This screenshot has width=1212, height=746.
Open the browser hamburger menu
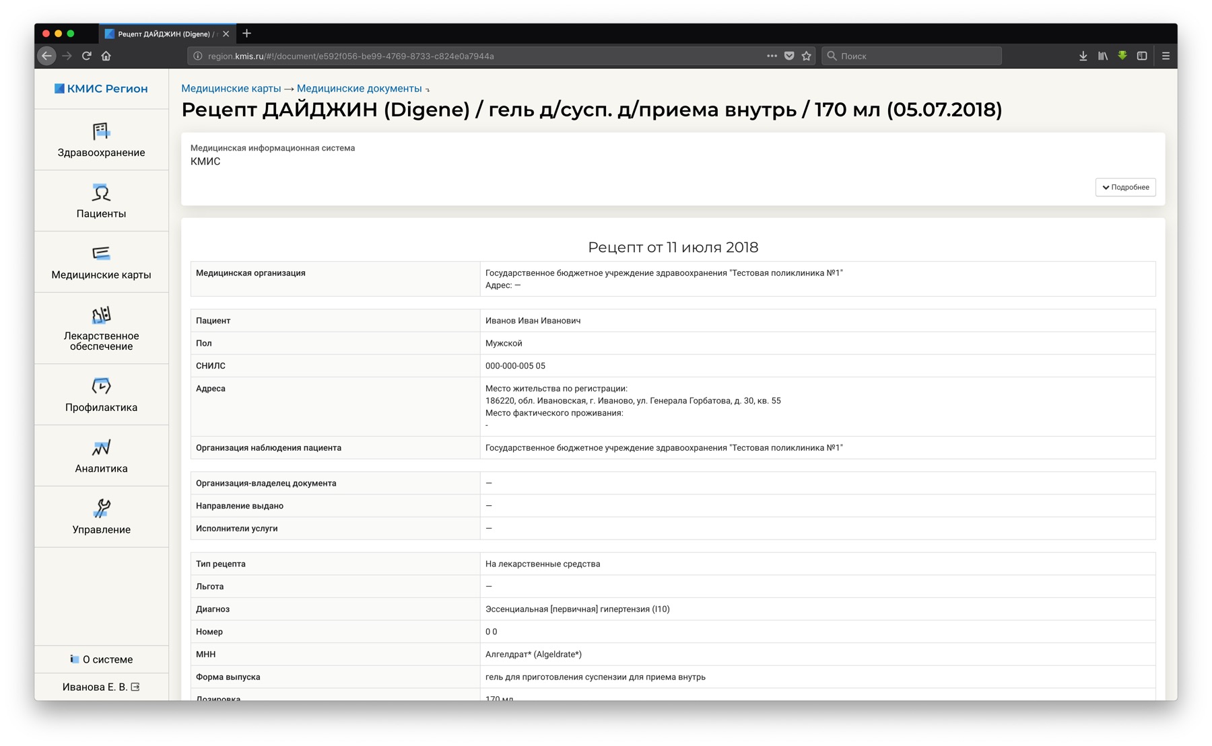(x=1166, y=56)
